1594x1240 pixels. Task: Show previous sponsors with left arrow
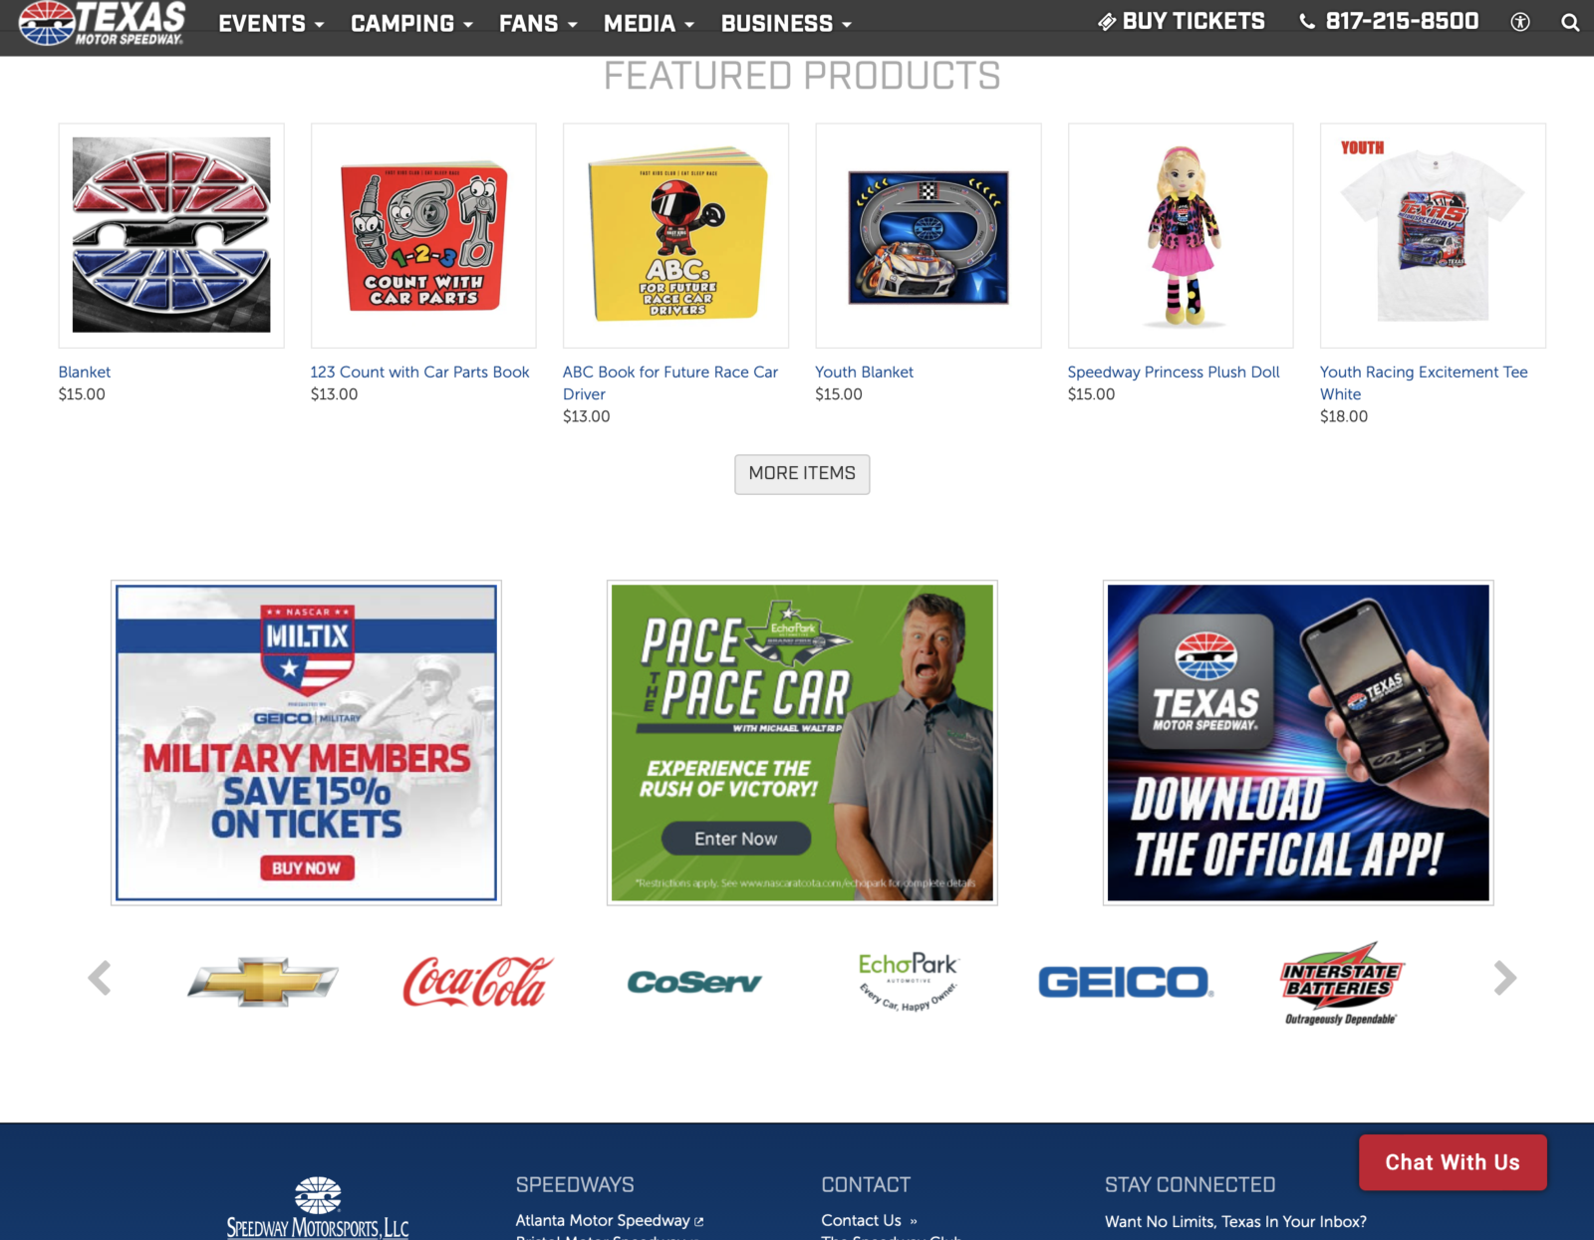[100, 978]
